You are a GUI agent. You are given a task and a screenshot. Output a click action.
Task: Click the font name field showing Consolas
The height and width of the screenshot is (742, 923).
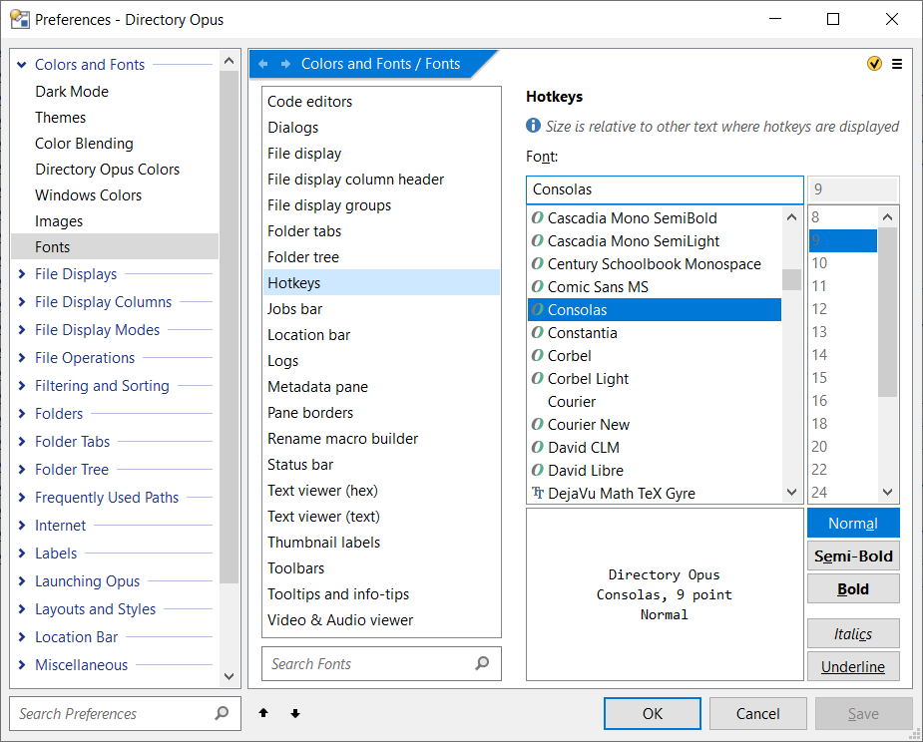tap(665, 189)
